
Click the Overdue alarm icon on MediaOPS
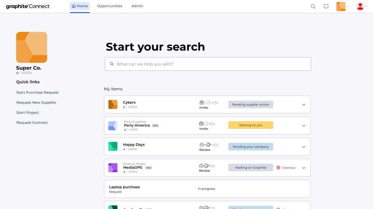coord(278,168)
